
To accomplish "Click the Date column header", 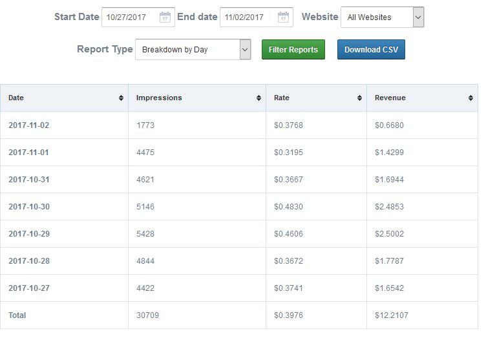I will pyautogui.click(x=17, y=98).
